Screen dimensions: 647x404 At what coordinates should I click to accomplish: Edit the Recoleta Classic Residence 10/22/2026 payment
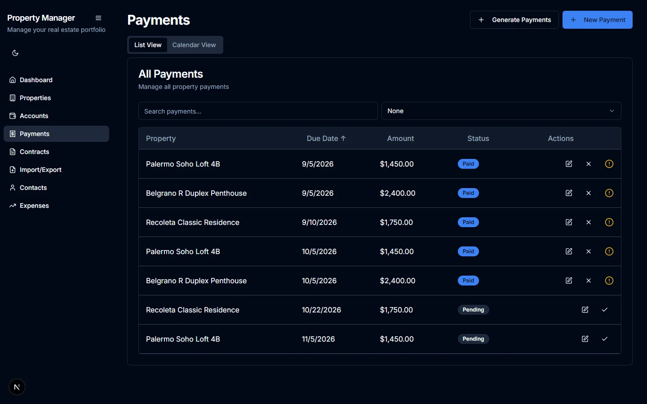pos(585,310)
